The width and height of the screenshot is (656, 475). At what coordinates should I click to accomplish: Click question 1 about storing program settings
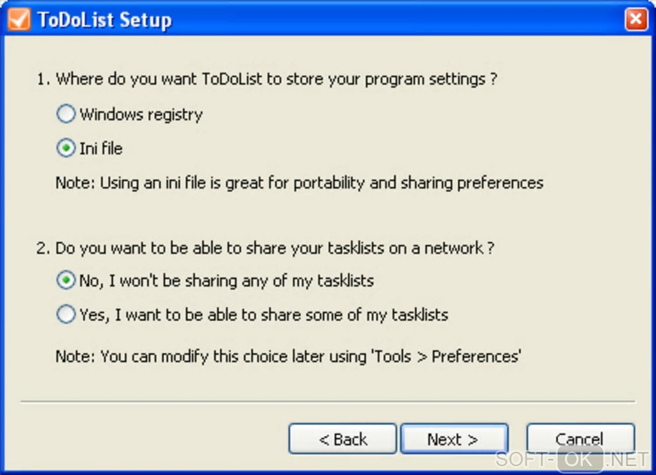267,80
